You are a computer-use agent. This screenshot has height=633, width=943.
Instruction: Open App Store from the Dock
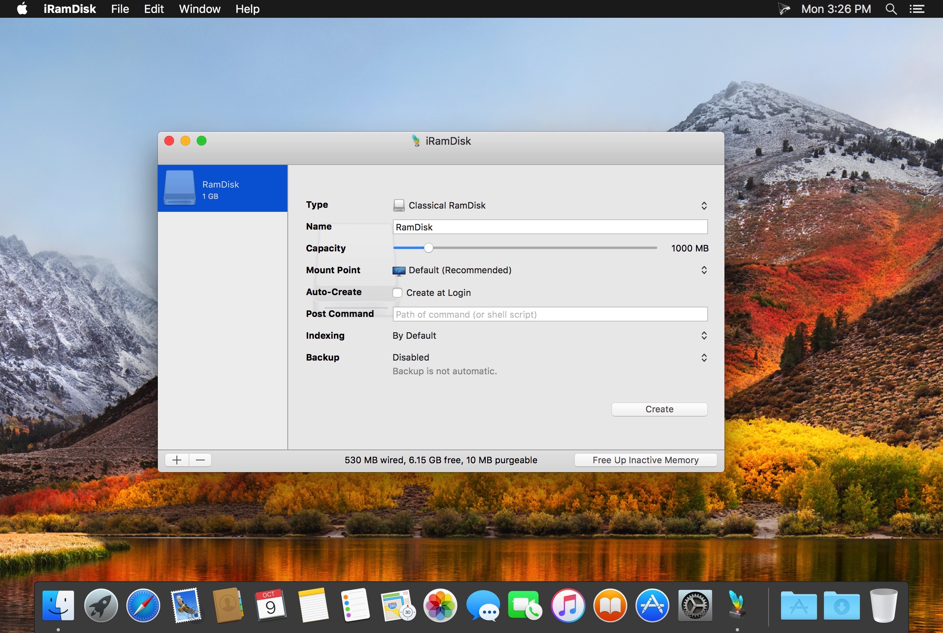(652, 605)
